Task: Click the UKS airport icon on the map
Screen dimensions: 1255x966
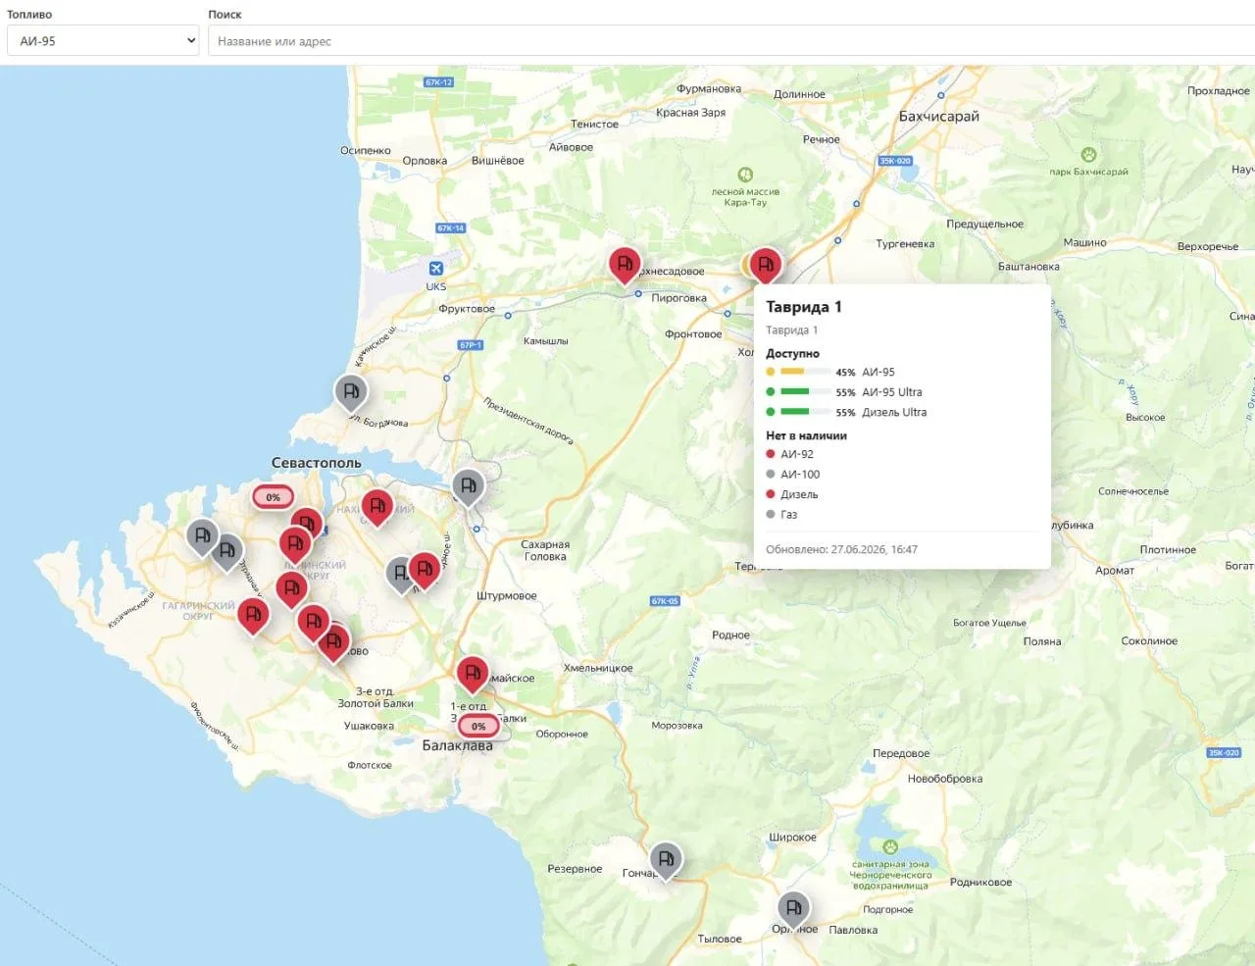Action: [x=436, y=268]
